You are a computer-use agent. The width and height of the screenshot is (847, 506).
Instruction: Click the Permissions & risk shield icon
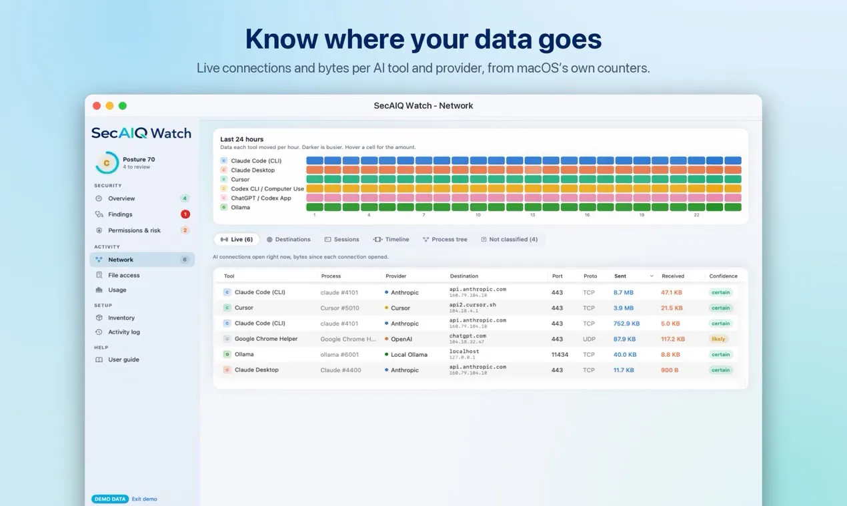pyautogui.click(x=99, y=230)
